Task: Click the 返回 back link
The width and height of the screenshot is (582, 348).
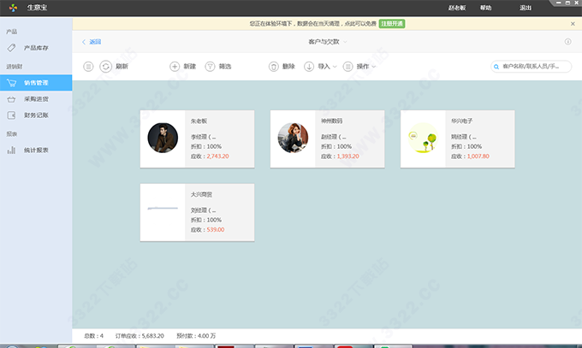Action: tap(92, 42)
